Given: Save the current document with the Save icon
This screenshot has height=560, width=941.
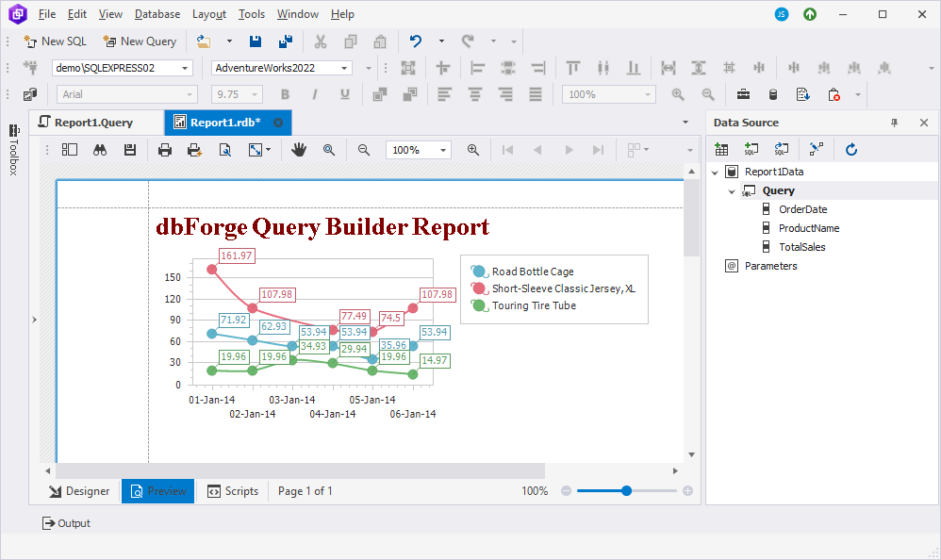Looking at the screenshot, I should (256, 41).
